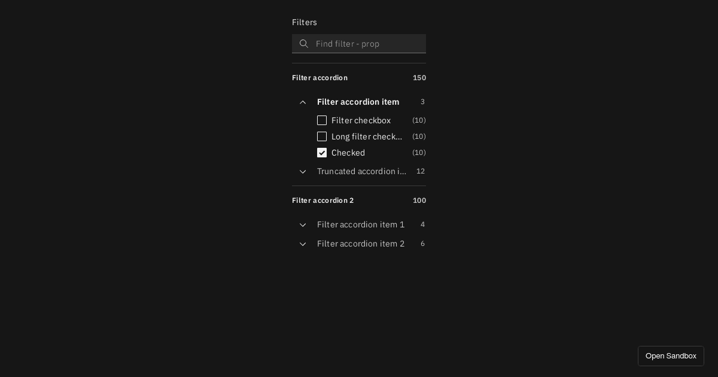Image resolution: width=718 pixels, height=377 pixels.
Task: Click the collapse chevron beside Filter accordion item
Action: tap(303, 102)
